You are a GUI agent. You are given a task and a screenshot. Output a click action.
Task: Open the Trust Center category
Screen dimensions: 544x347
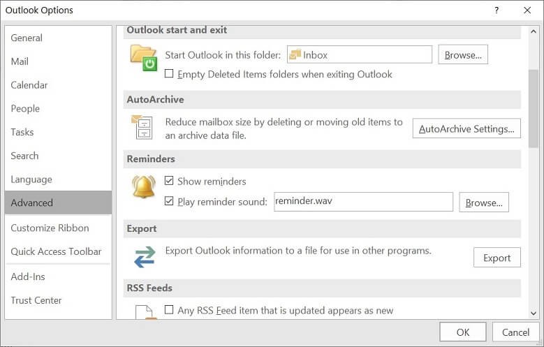58,300
